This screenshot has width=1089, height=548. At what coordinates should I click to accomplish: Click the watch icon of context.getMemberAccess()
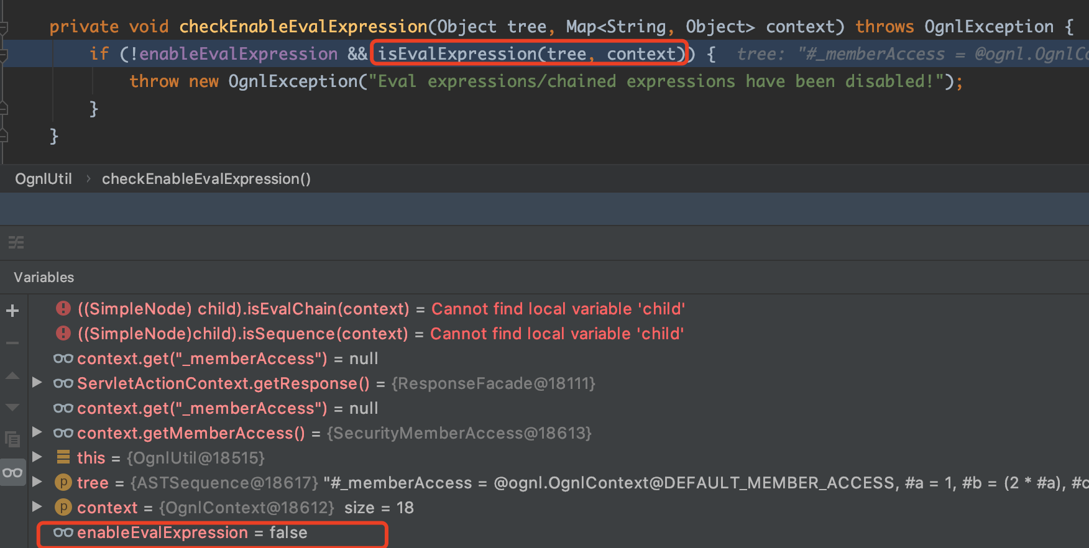click(x=63, y=433)
